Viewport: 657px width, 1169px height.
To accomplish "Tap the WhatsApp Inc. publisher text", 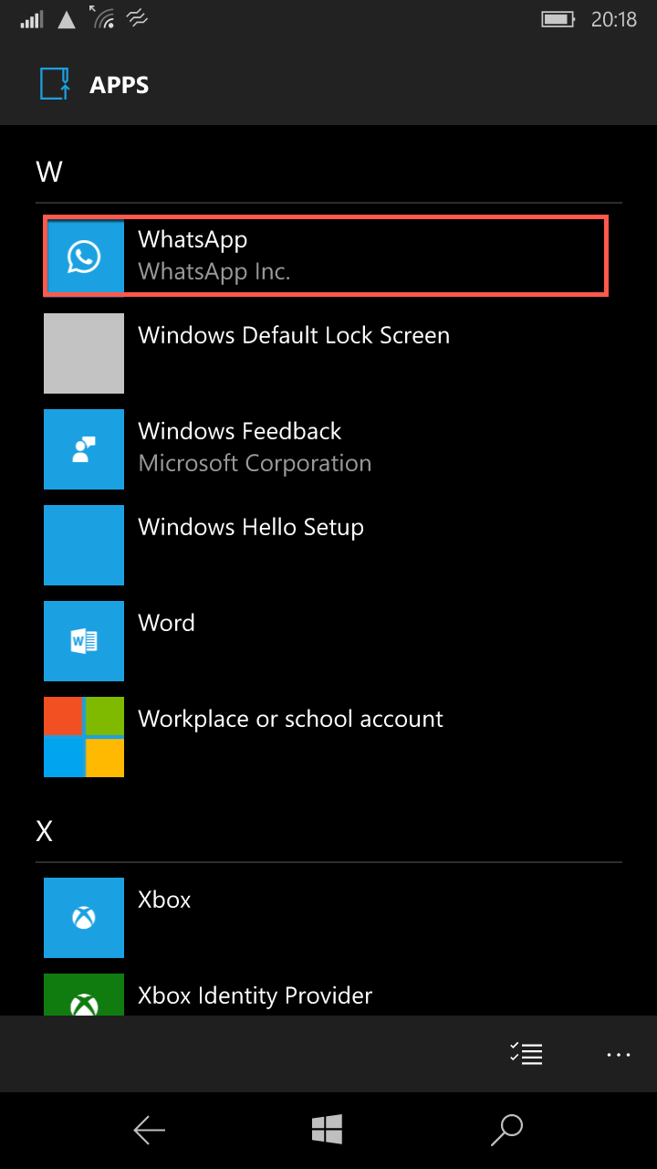I will (214, 271).
